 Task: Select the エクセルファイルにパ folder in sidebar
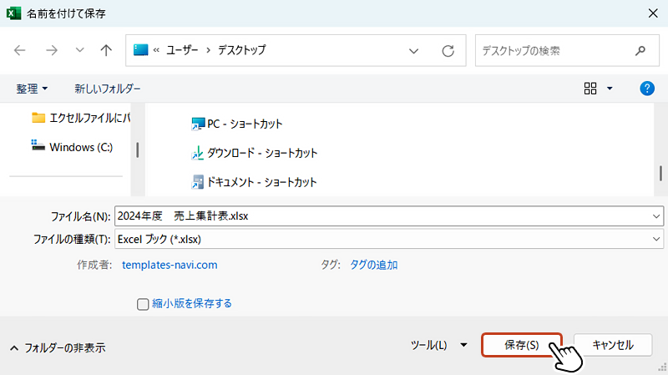coord(81,118)
